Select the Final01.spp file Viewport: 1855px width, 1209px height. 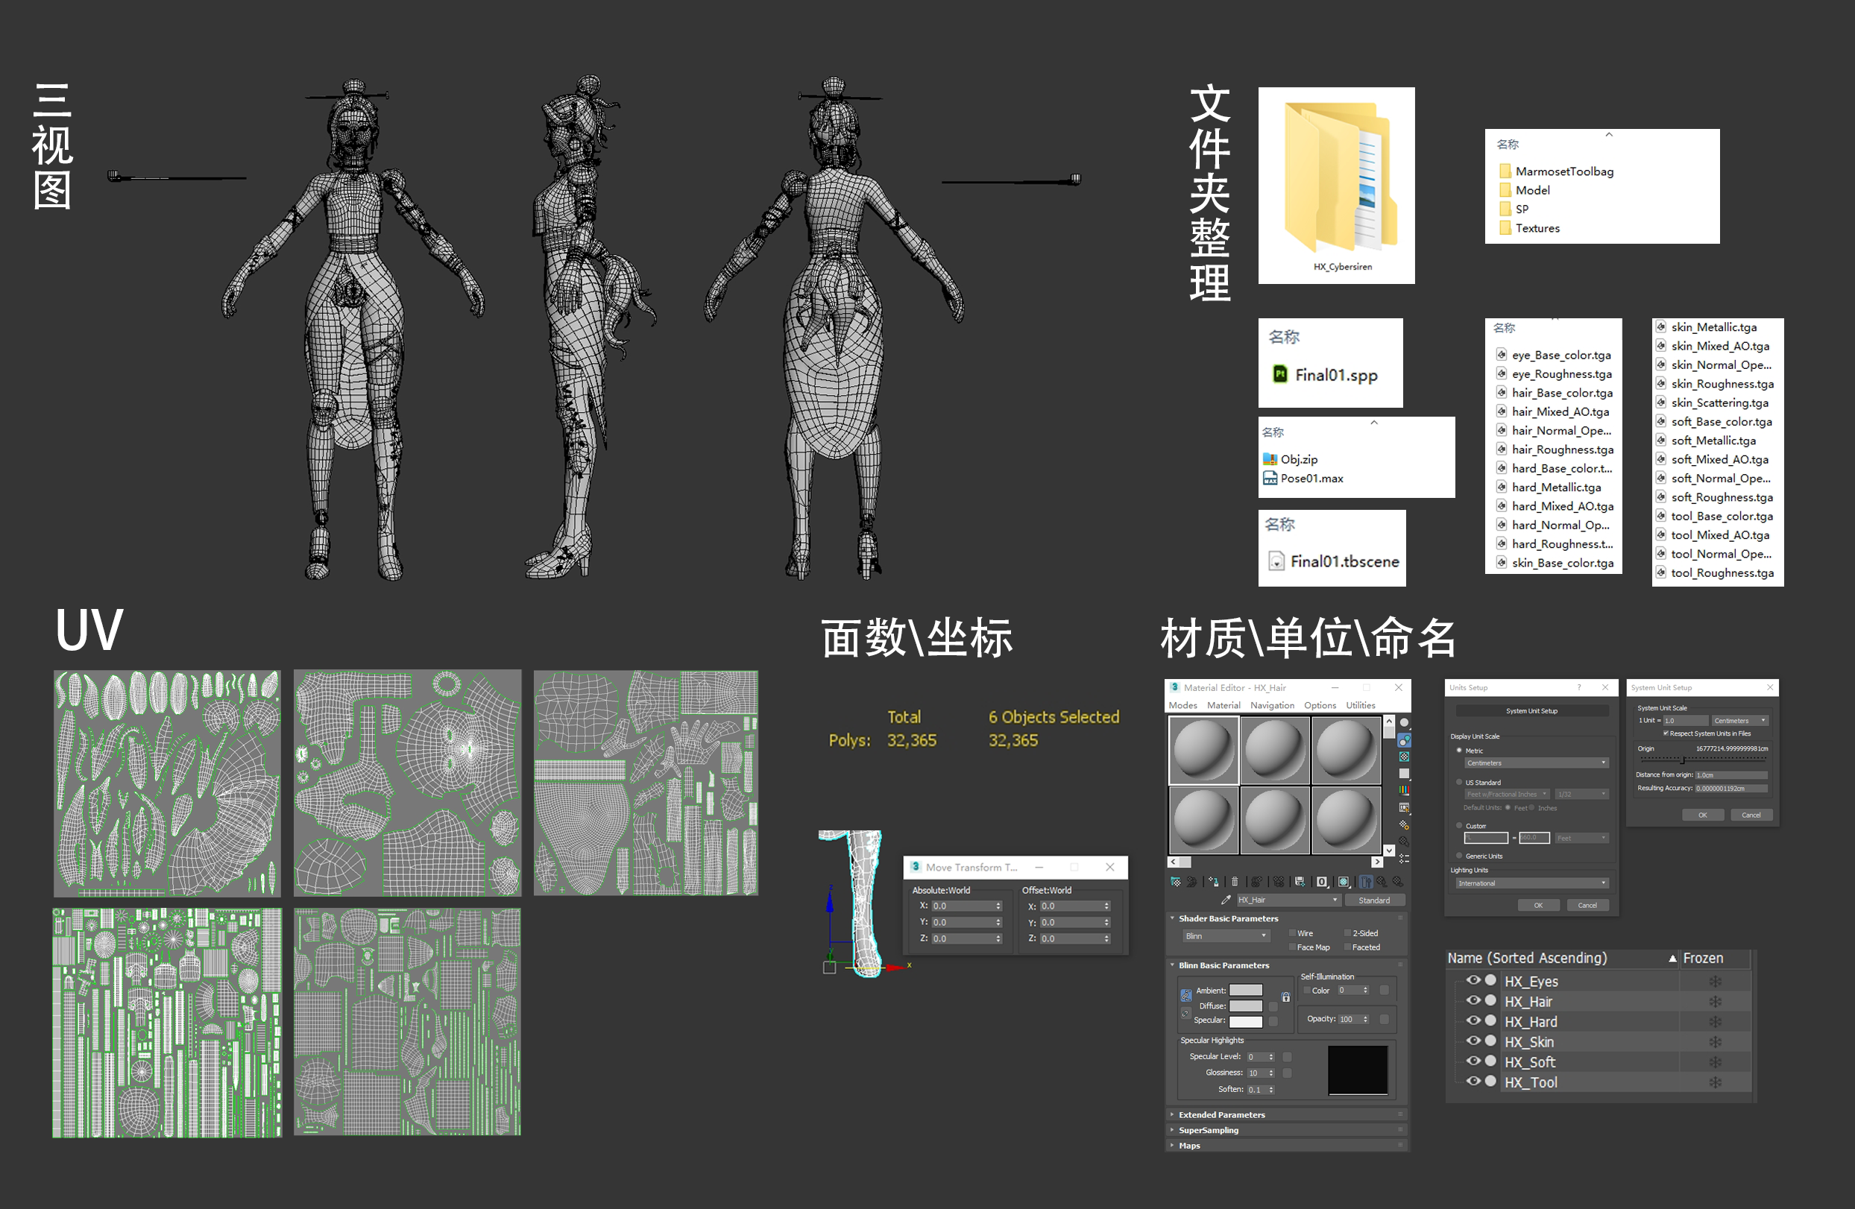point(1335,376)
